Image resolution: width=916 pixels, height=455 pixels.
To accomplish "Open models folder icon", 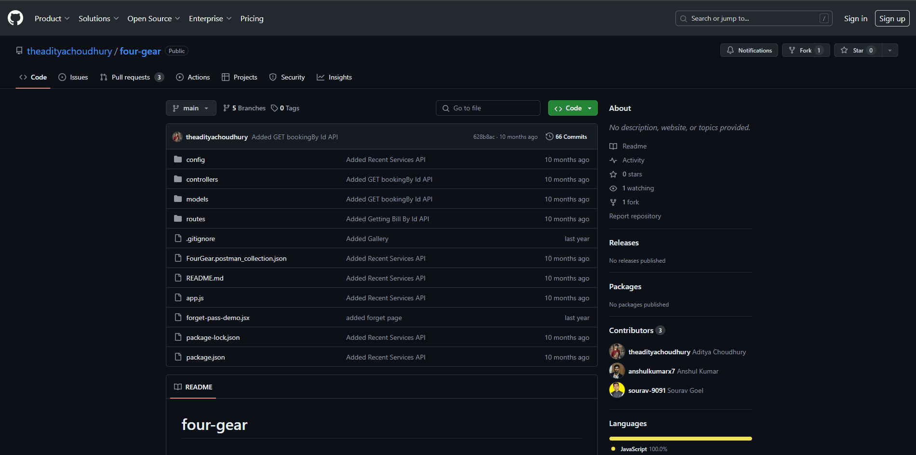I will coord(178,199).
